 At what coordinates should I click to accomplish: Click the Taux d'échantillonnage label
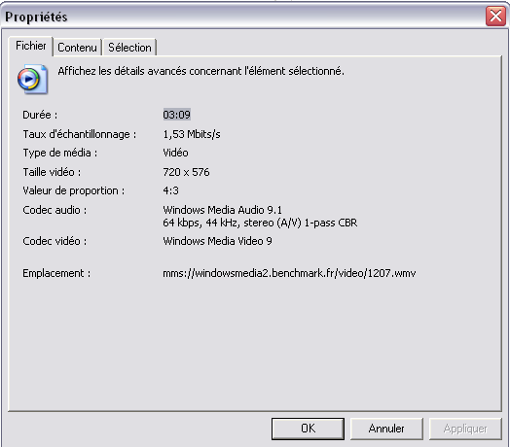pos(80,134)
